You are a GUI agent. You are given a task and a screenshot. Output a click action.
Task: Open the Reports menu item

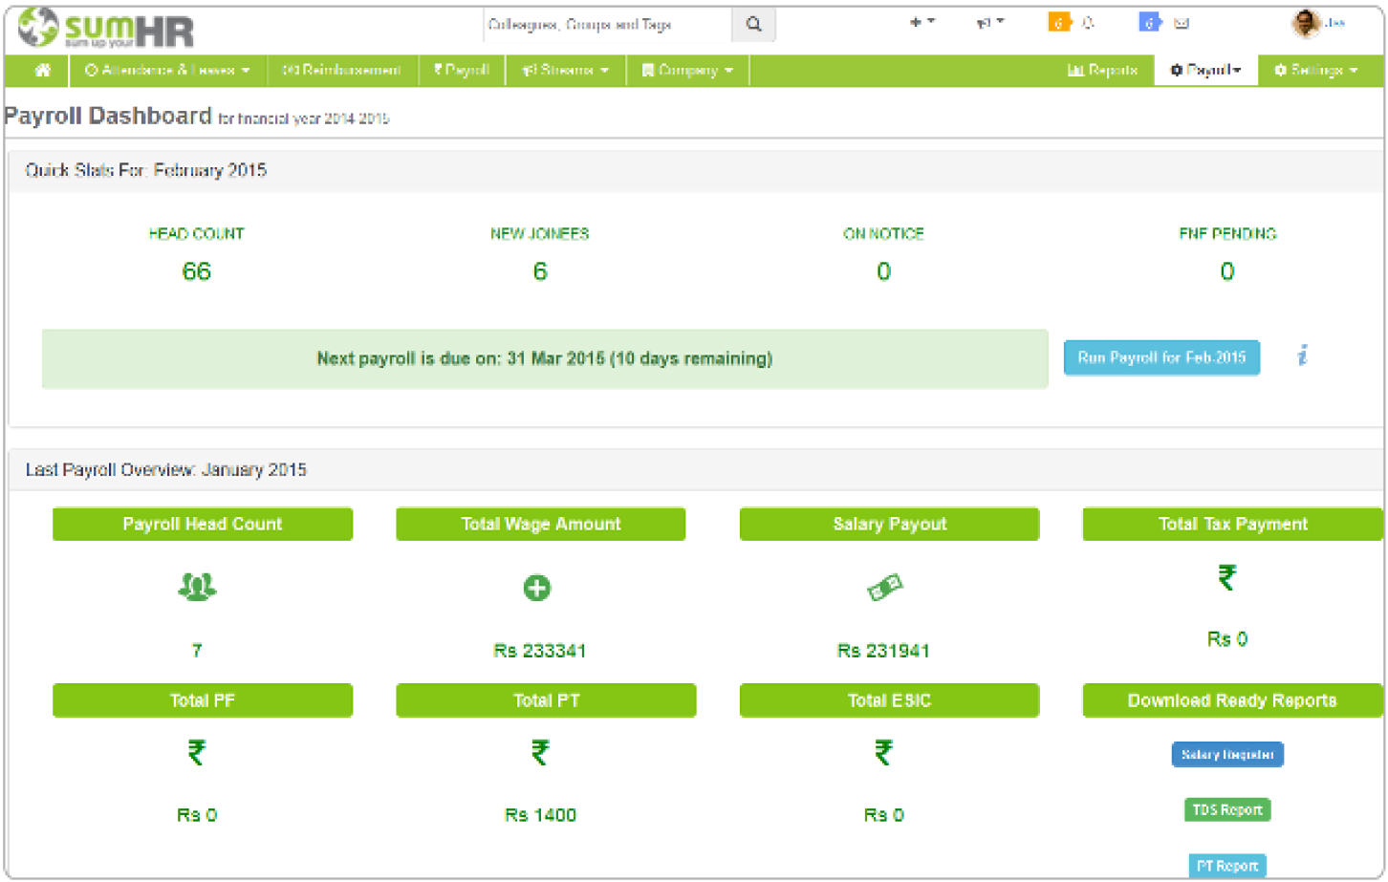click(x=1102, y=70)
